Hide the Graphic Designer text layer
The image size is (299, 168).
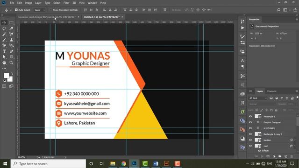(x=250, y=122)
